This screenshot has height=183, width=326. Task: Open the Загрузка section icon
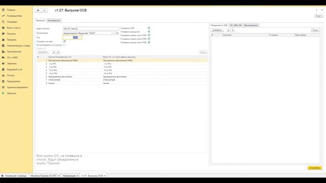coord(3,93)
